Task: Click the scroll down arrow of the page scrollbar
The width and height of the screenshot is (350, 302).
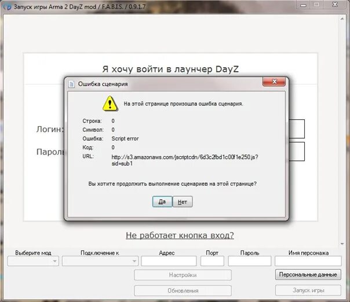Action: tap(342, 244)
